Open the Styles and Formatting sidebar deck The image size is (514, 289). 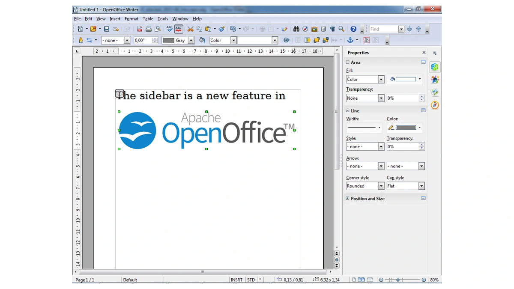point(435,80)
